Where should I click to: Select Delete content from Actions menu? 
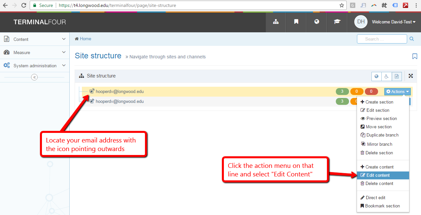pos(383,183)
